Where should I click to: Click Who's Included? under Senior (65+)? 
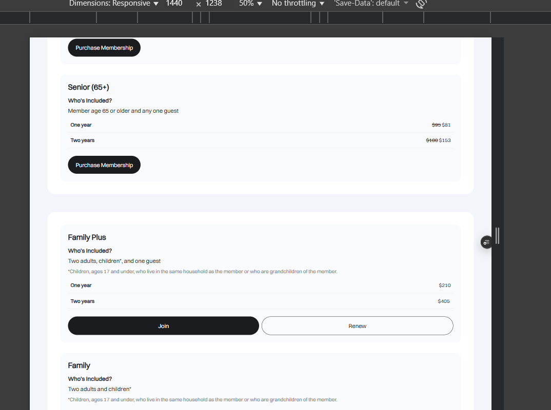(x=90, y=101)
